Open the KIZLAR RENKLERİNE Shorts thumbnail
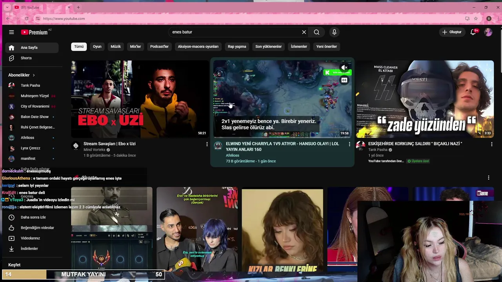The image size is (502, 282). click(282, 229)
